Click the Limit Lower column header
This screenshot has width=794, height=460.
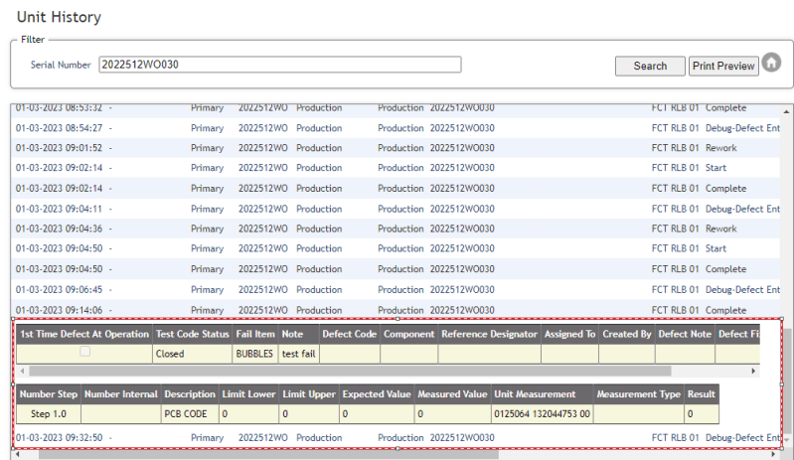coord(248,393)
